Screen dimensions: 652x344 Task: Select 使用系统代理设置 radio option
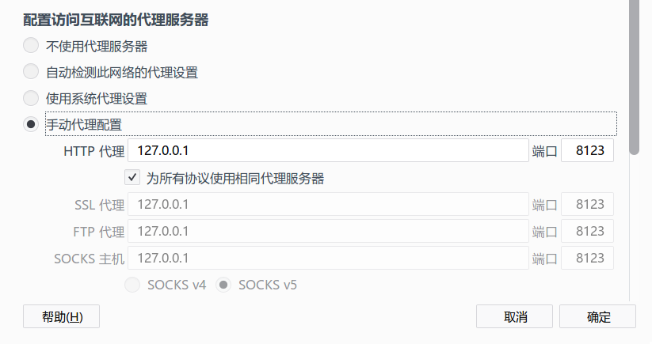[31, 98]
